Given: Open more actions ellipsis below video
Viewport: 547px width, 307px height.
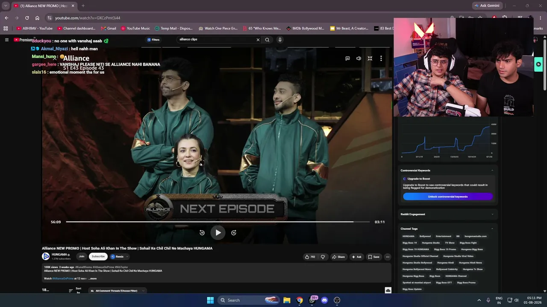Looking at the screenshot, I should click(x=388, y=257).
